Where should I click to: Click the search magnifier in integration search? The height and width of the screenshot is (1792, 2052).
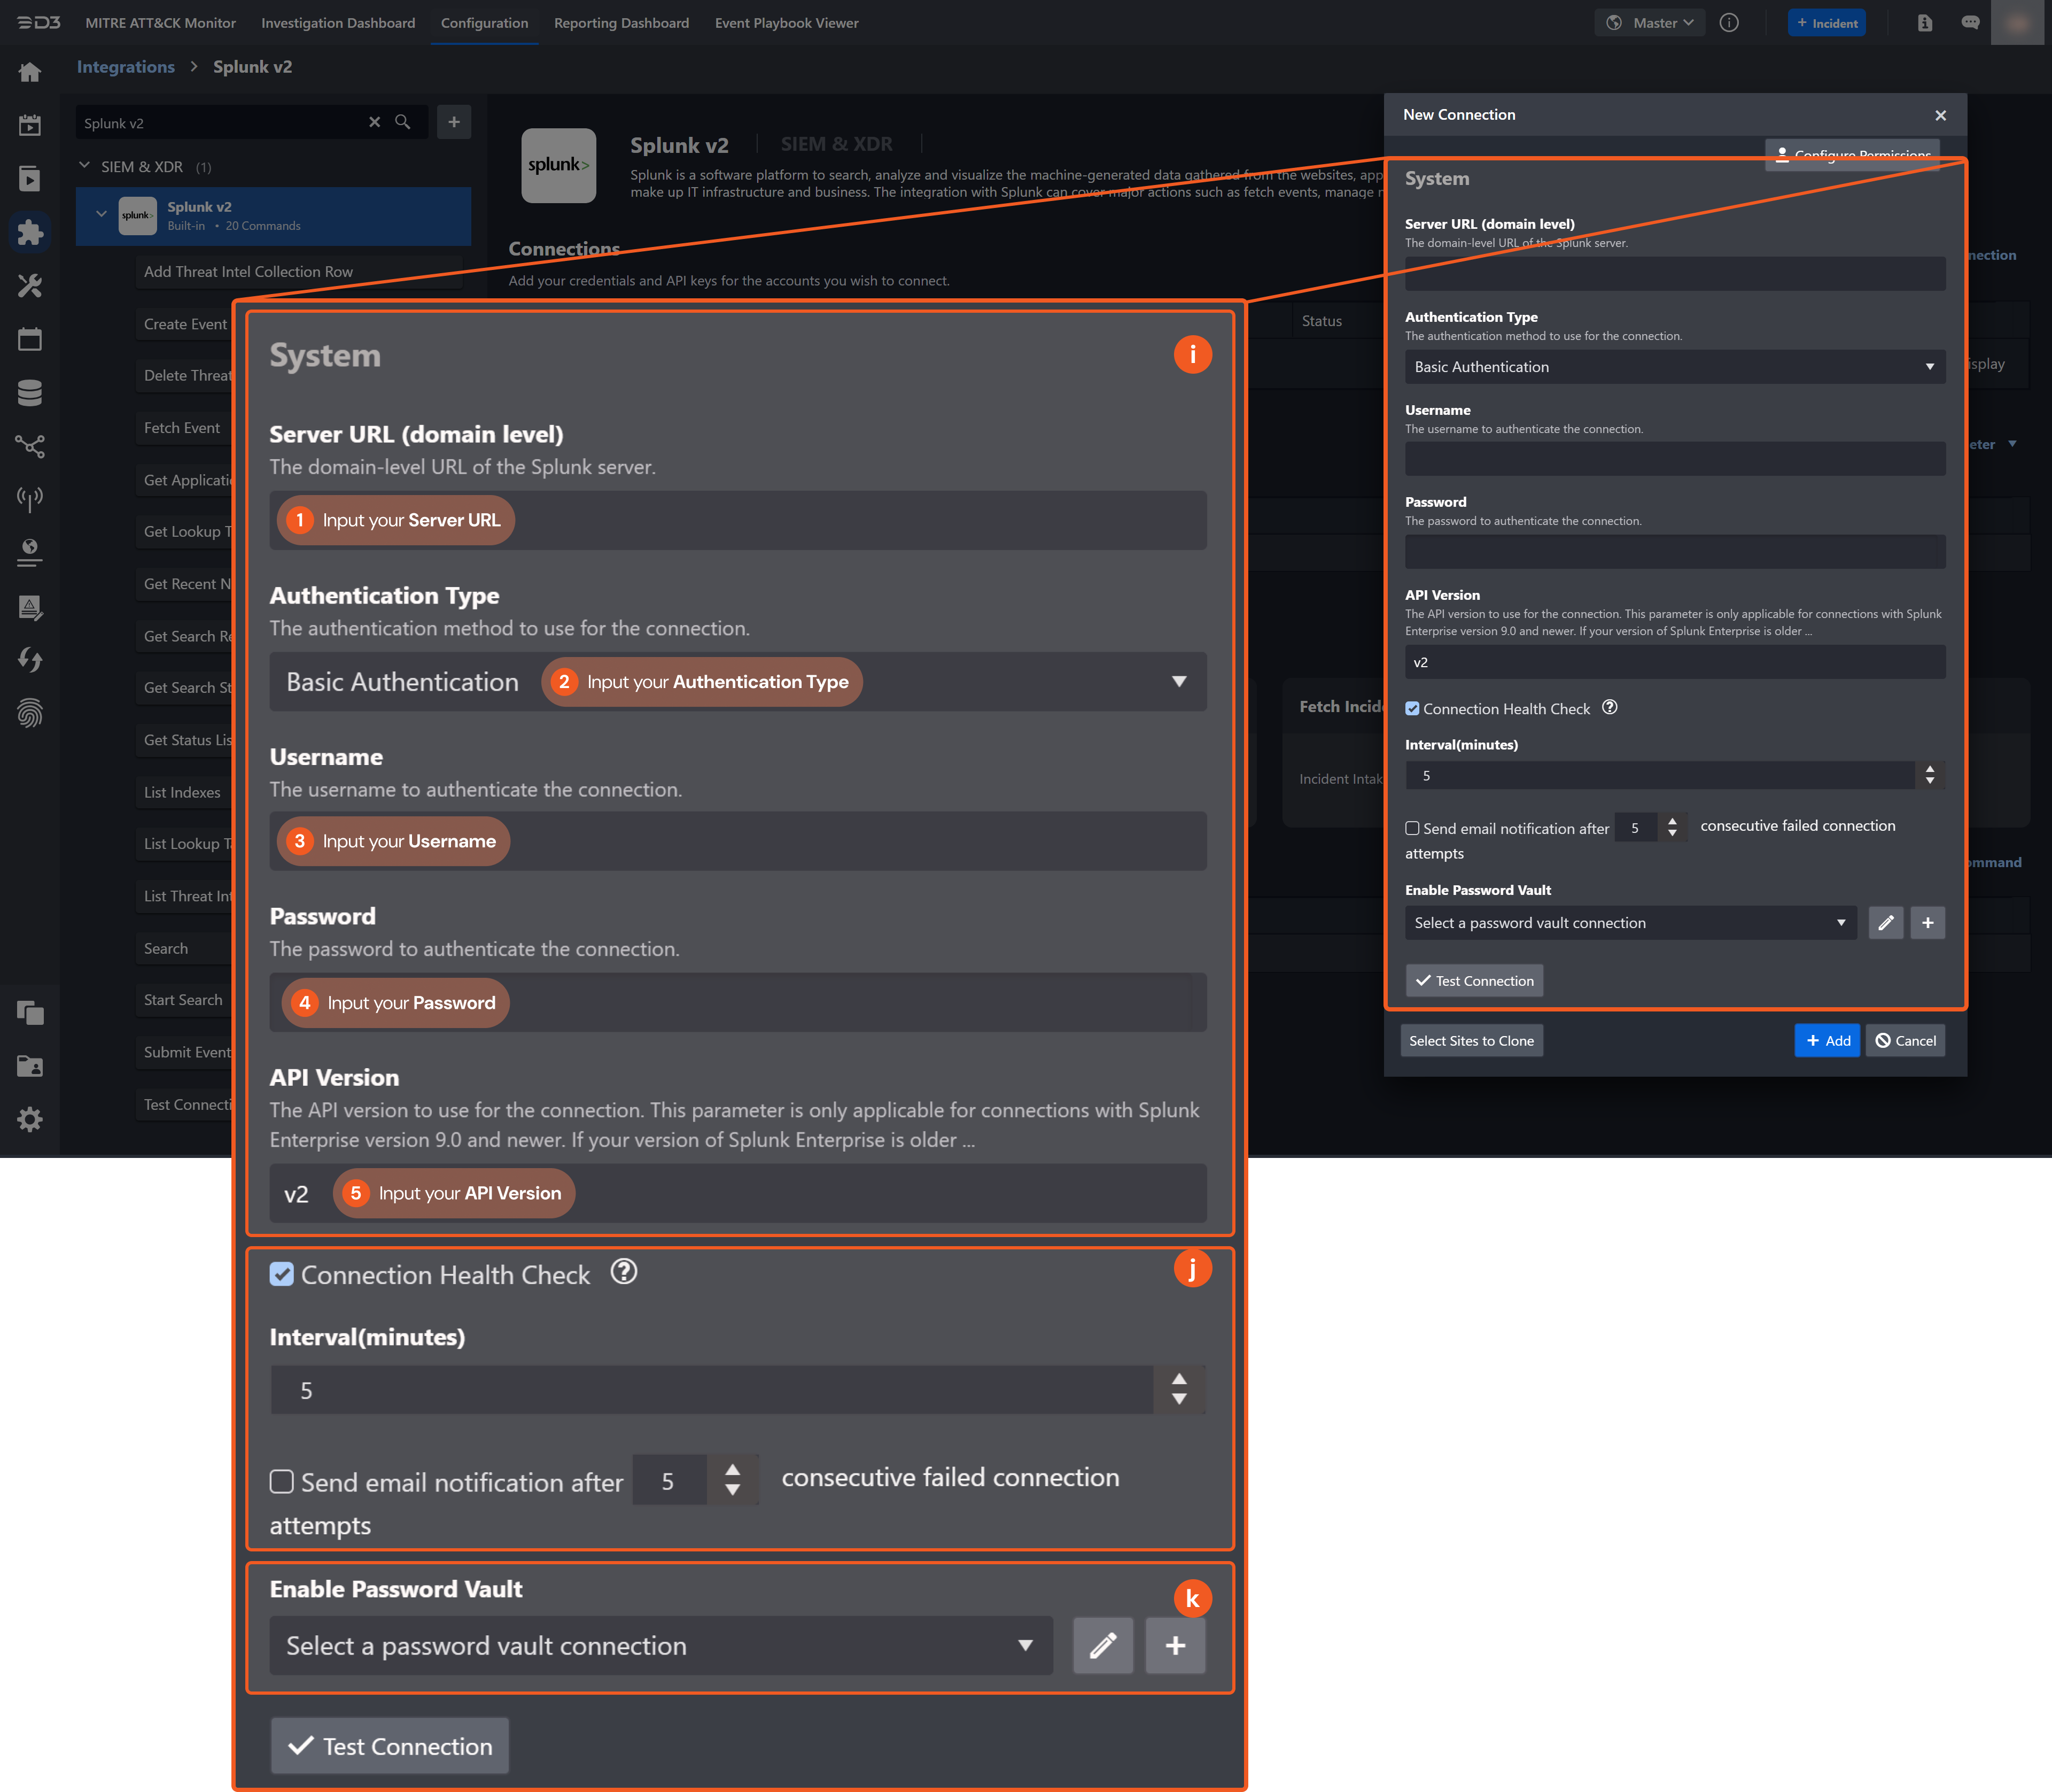tap(403, 122)
